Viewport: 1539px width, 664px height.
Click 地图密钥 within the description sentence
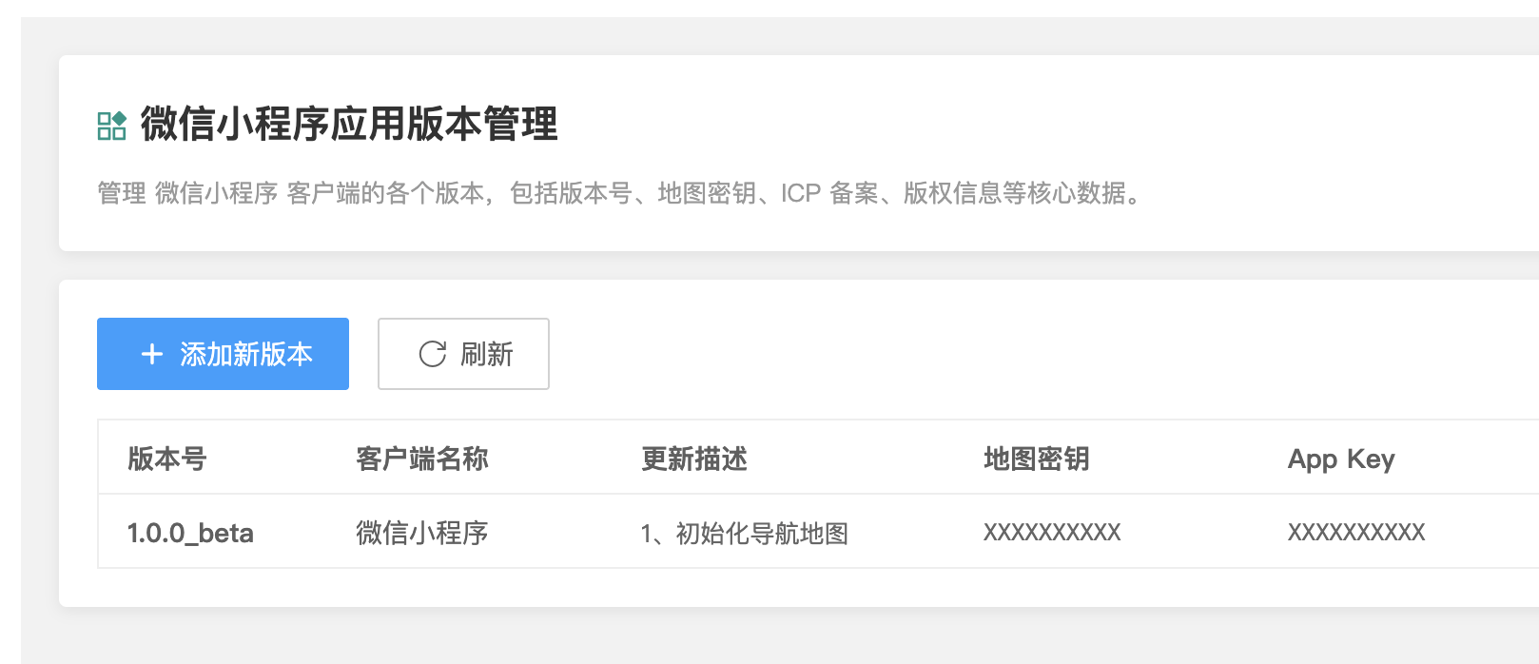click(x=707, y=194)
